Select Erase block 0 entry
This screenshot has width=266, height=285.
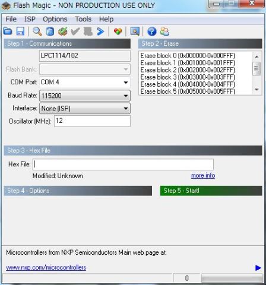tap(188, 56)
